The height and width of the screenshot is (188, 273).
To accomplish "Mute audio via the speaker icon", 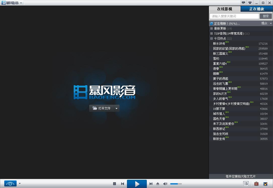I will [x=165, y=184].
